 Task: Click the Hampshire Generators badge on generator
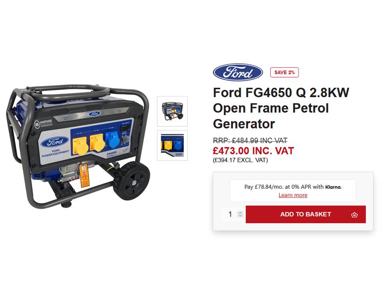pyautogui.click(x=43, y=123)
